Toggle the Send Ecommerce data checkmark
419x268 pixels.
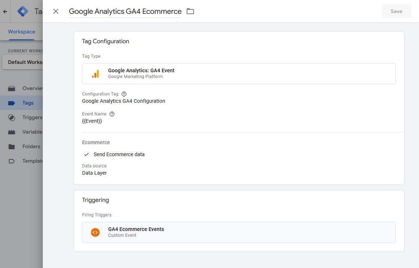[x=86, y=154]
